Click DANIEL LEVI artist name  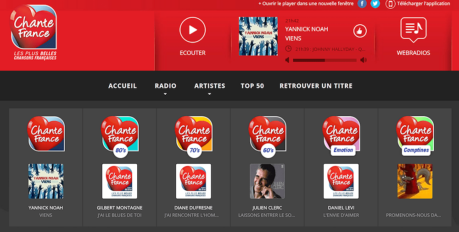pyautogui.click(x=341, y=208)
